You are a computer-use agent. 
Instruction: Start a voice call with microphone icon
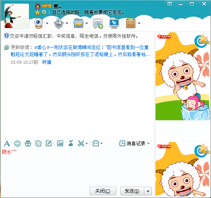(x=59, y=23)
